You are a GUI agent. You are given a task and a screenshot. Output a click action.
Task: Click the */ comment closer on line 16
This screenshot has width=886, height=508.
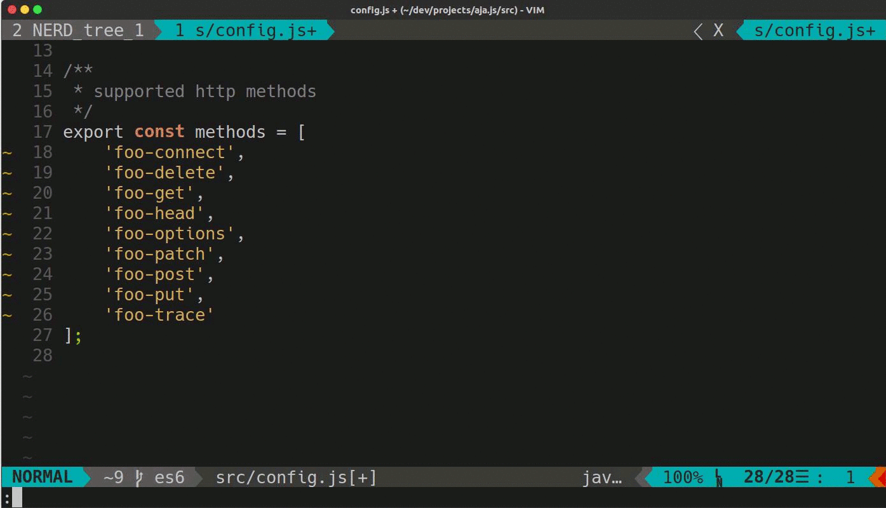[83, 112]
